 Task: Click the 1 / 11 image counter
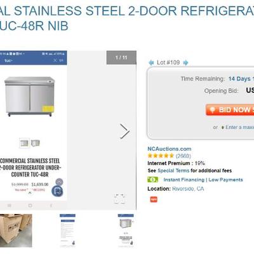(121, 58)
